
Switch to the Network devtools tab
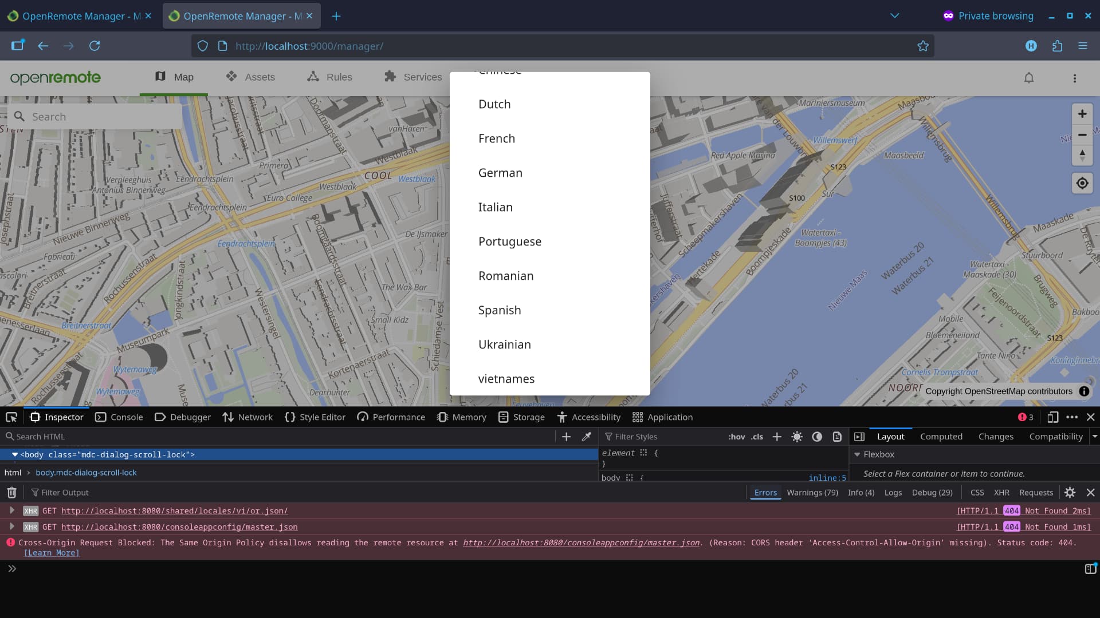tap(247, 417)
